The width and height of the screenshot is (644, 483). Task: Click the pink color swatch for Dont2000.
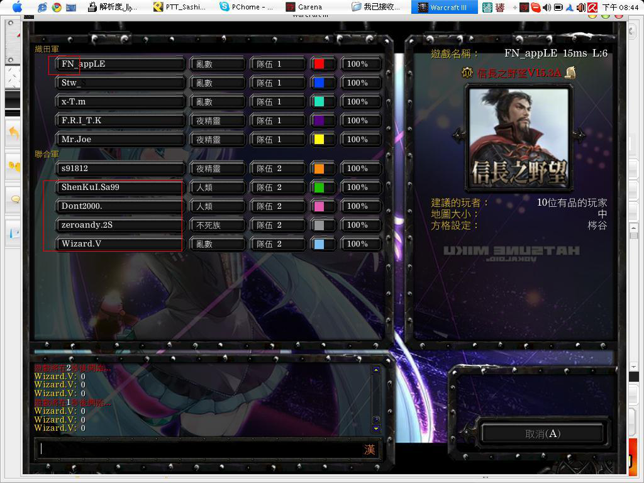pos(319,206)
